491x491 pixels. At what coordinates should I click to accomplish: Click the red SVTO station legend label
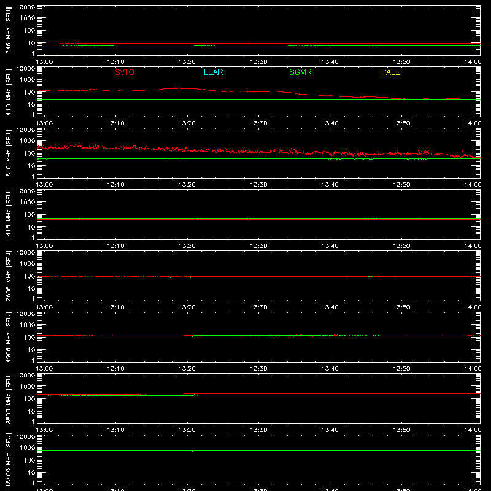point(125,72)
